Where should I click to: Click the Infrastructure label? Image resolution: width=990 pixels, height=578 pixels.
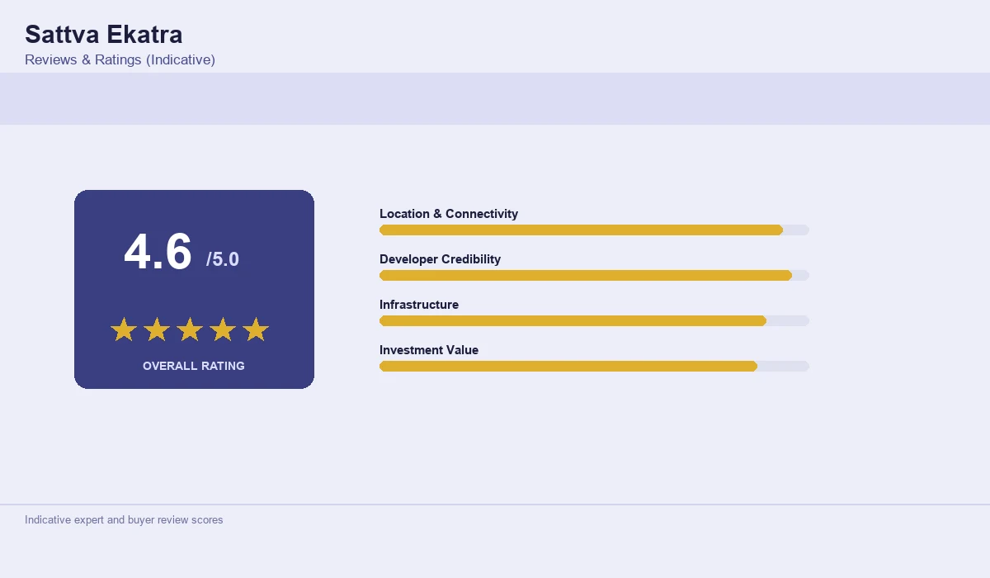coord(419,305)
